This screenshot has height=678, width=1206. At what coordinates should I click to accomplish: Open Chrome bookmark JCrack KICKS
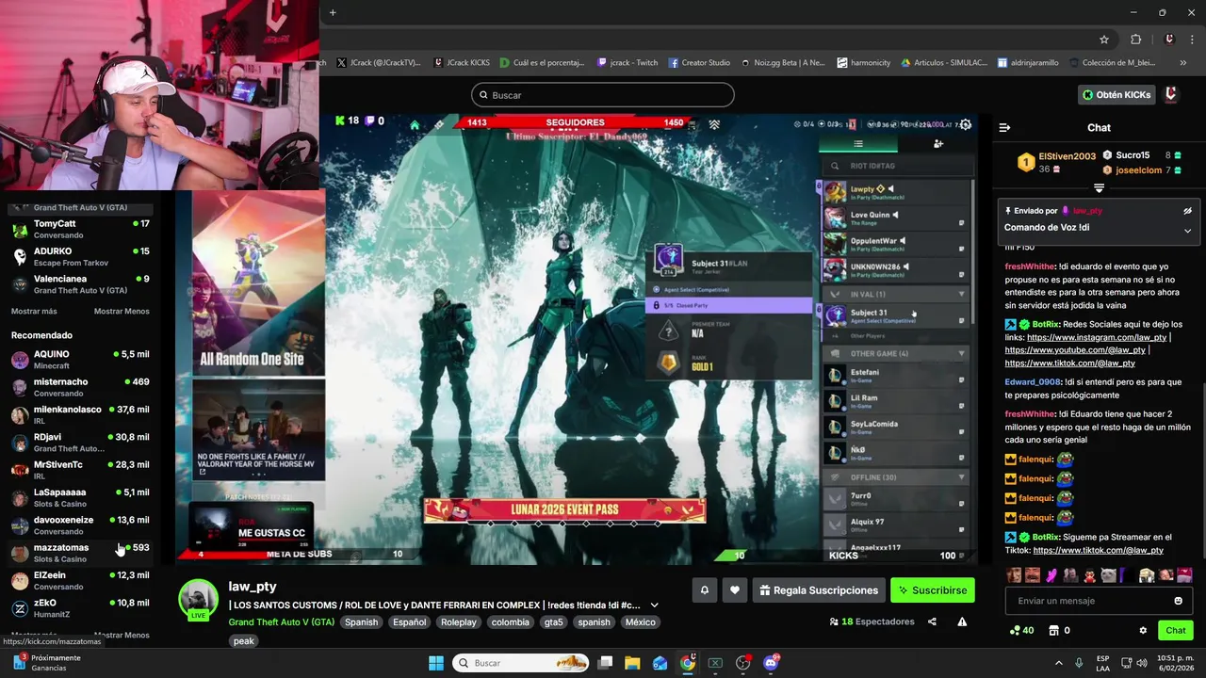pos(462,63)
